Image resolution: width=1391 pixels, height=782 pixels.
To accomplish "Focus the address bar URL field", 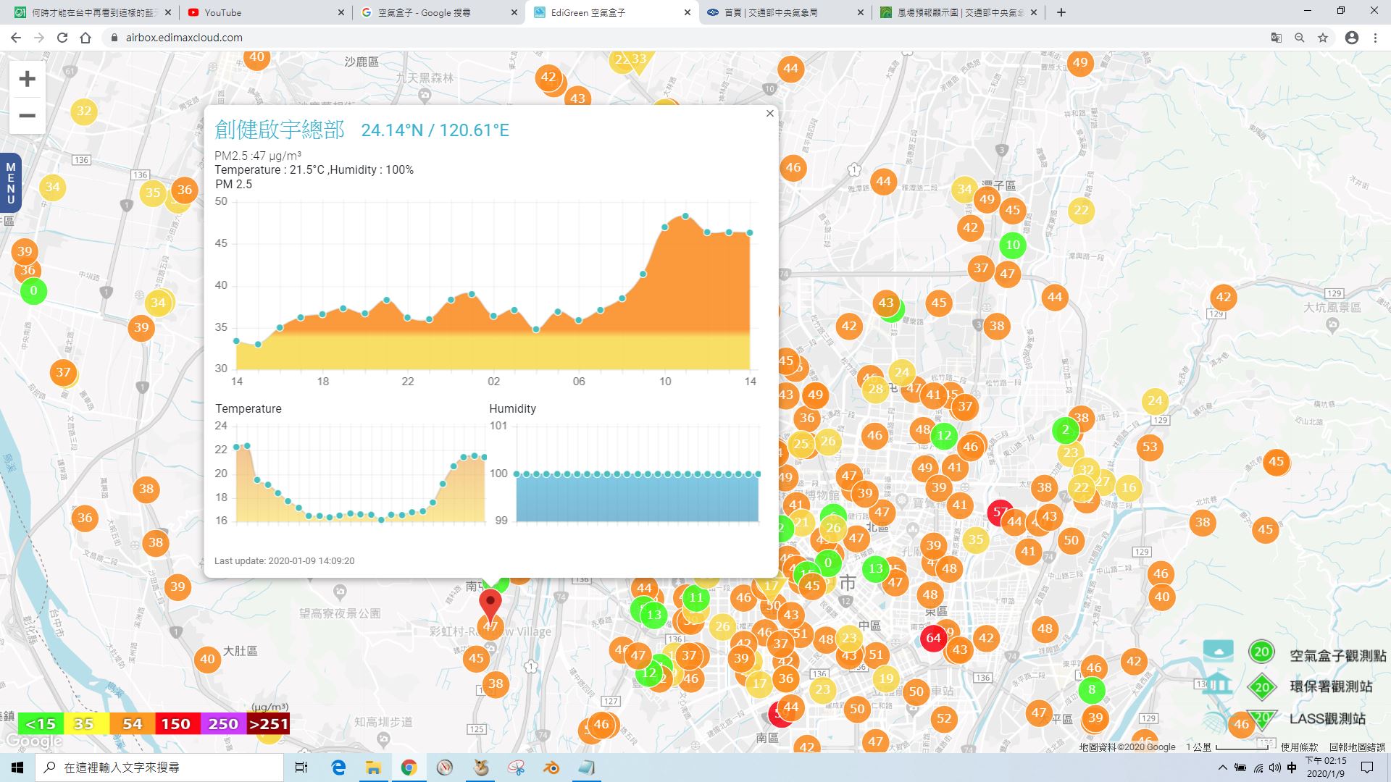I will 688,38.
